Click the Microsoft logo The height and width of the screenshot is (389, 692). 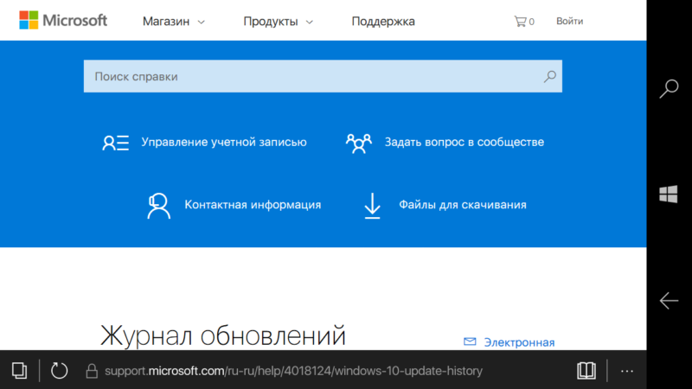tap(63, 20)
